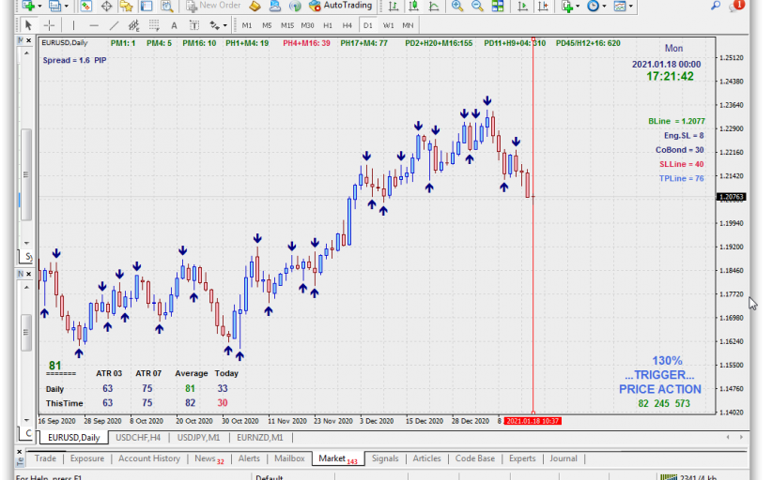Select the Cursor arrow tool
This screenshot has width=772, height=480.
tap(28, 25)
